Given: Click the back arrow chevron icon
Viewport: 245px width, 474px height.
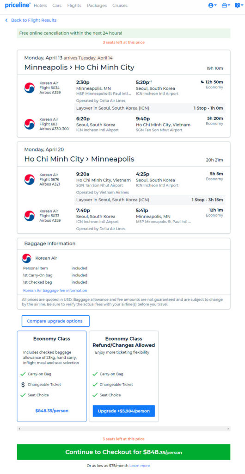Looking at the screenshot, I should point(6,20).
